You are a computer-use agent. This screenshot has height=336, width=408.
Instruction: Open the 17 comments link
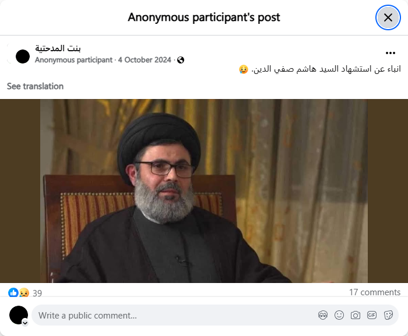[375, 292]
